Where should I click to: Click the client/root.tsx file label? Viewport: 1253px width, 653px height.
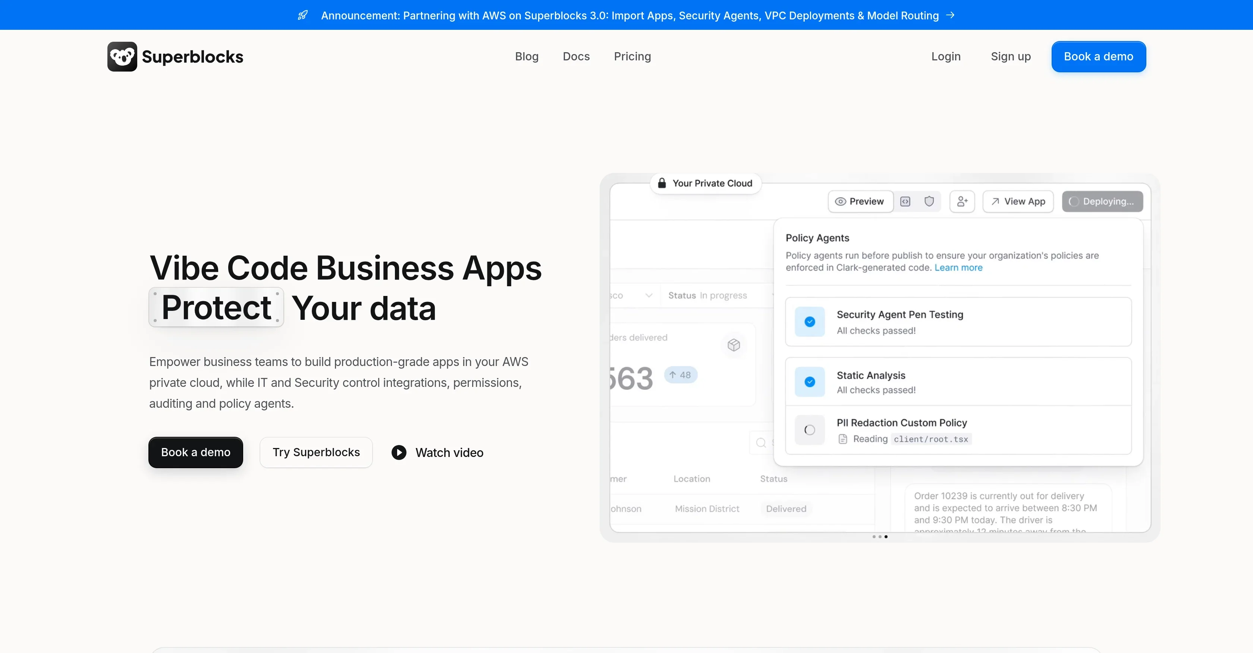(931, 439)
